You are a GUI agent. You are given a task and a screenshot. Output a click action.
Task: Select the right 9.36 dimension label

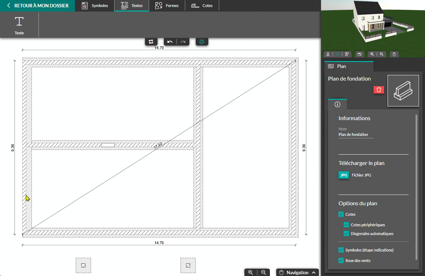pyautogui.click(x=304, y=148)
